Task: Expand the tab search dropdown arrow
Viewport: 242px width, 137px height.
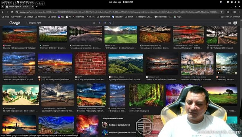Action: 2,6
